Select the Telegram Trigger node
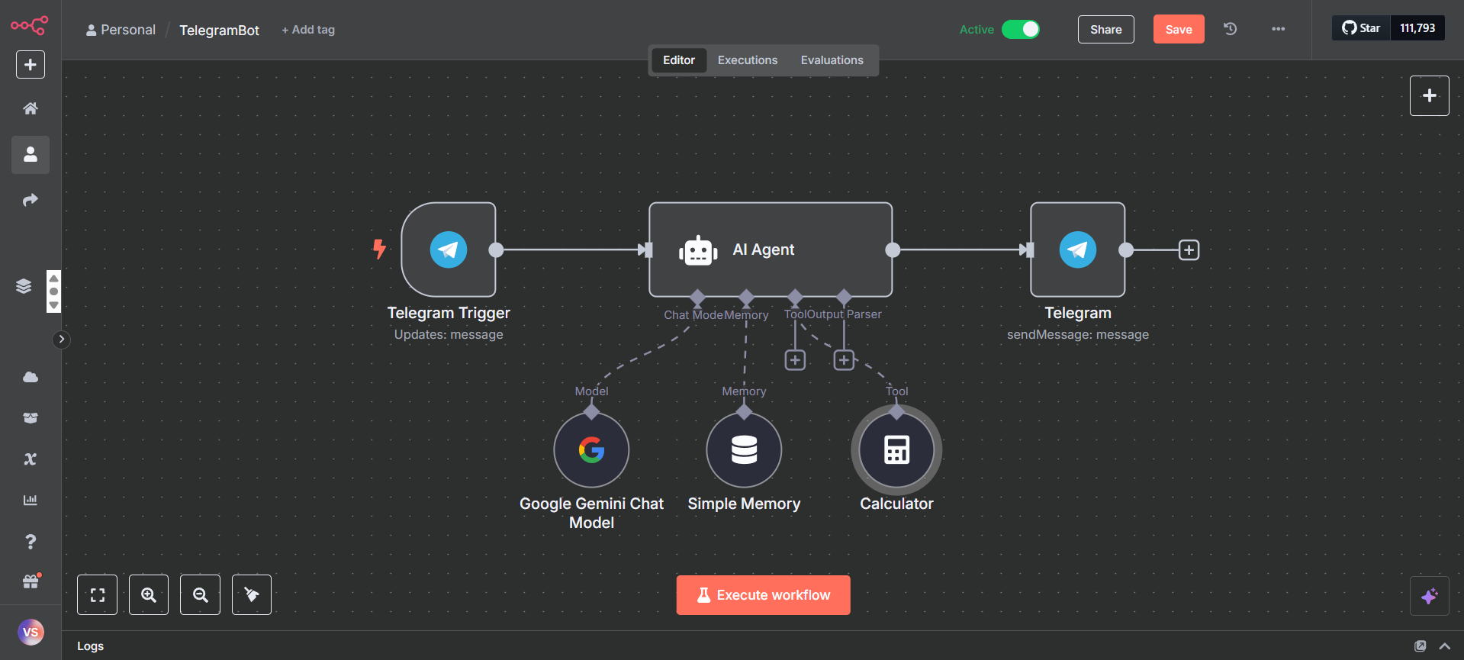The width and height of the screenshot is (1464, 660). click(449, 250)
